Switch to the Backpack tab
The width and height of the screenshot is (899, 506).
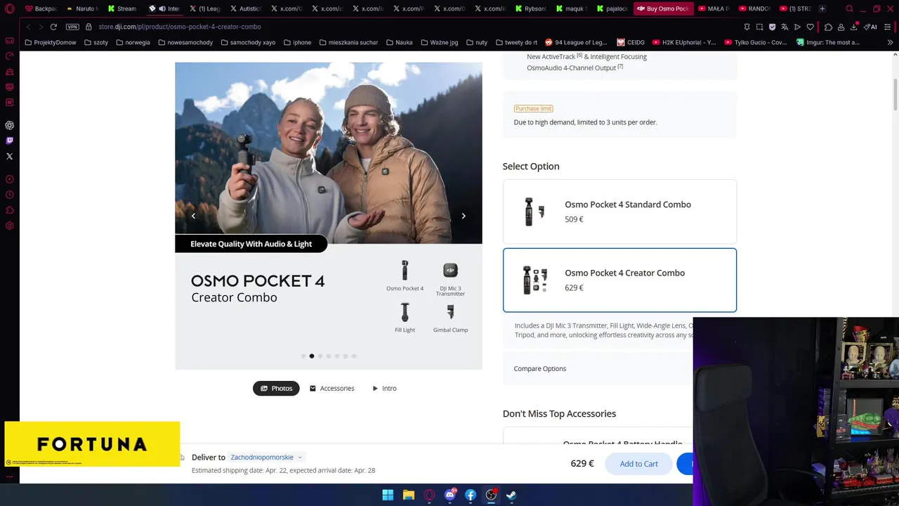41,8
